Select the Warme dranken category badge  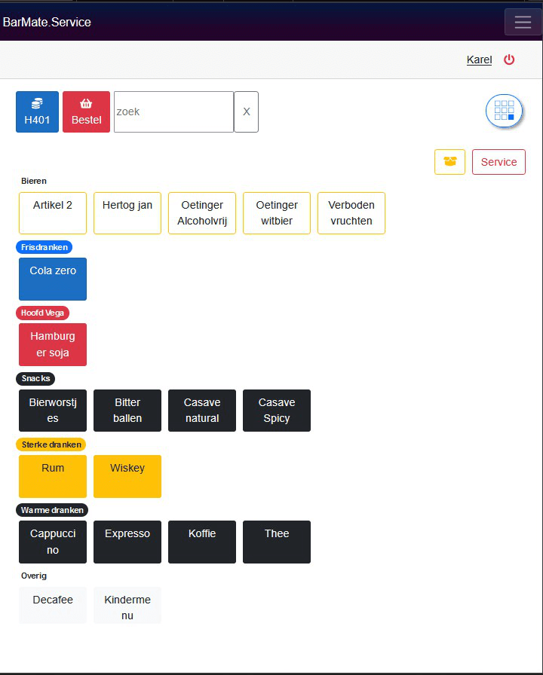click(52, 510)
